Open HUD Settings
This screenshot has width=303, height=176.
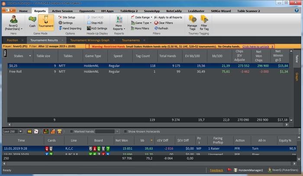pos(97,28)
